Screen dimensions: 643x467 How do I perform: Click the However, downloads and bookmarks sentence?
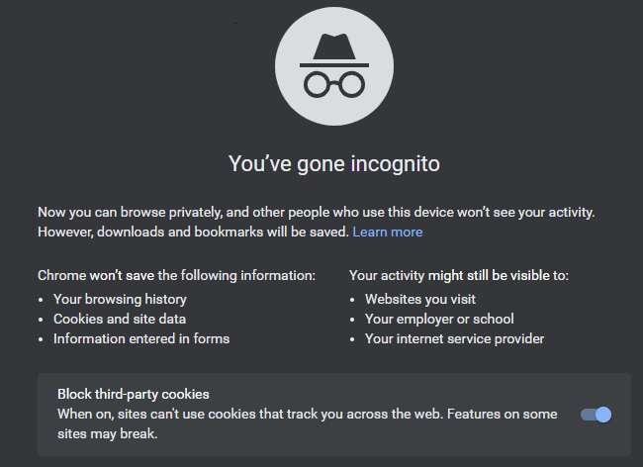coord(193,233)
